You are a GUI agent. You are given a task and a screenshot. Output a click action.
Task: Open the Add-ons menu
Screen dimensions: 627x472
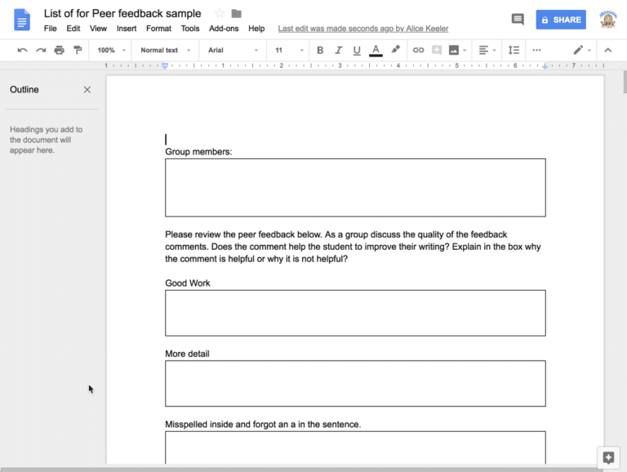224,29
